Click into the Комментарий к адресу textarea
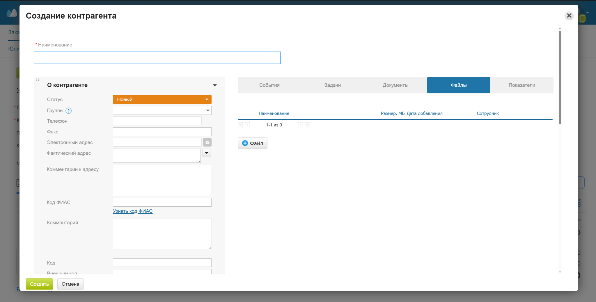Screen dimensions: 596x302 (162, 181)
